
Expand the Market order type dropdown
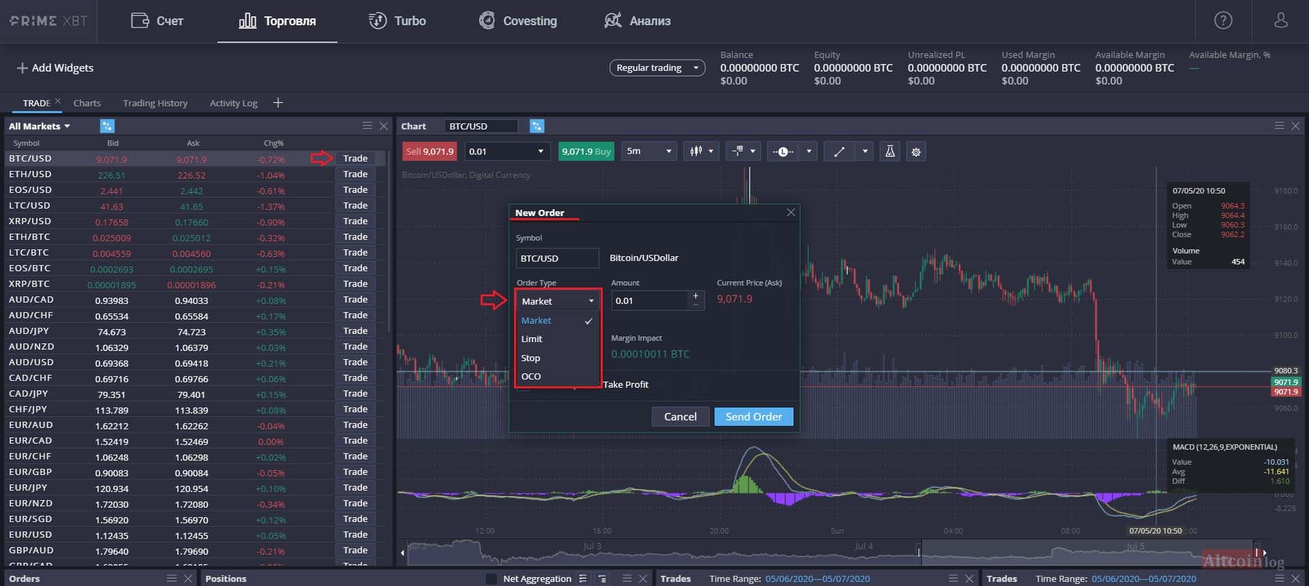[557, 301]
